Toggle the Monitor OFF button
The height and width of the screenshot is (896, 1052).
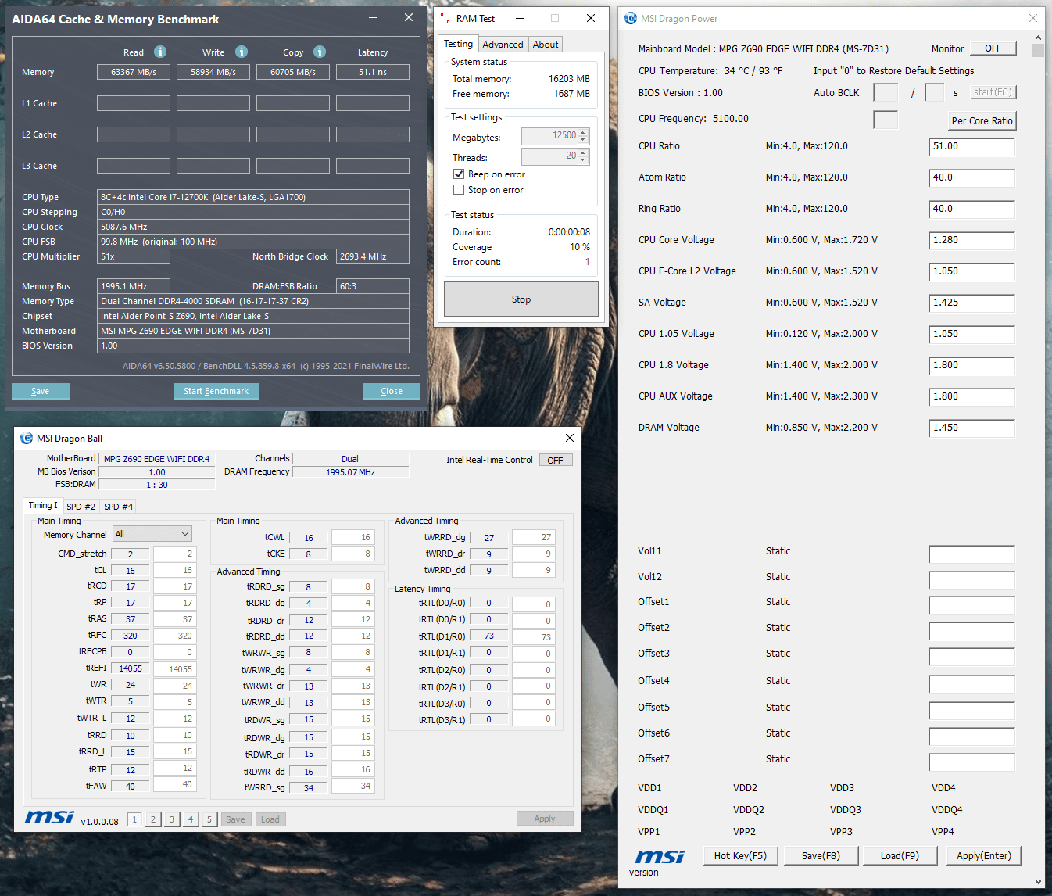(x=993, y=48)
